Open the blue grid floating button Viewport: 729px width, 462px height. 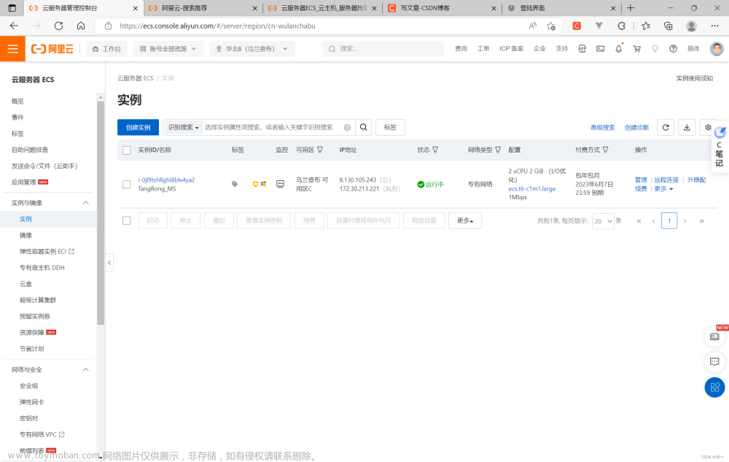pyautogui.click(x=714, y=387)
